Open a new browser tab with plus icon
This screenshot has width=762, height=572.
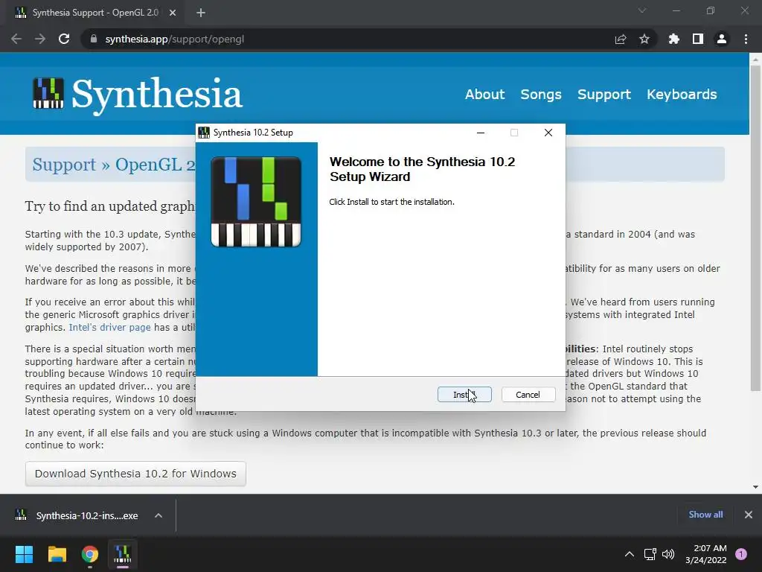tap(201, 13)
